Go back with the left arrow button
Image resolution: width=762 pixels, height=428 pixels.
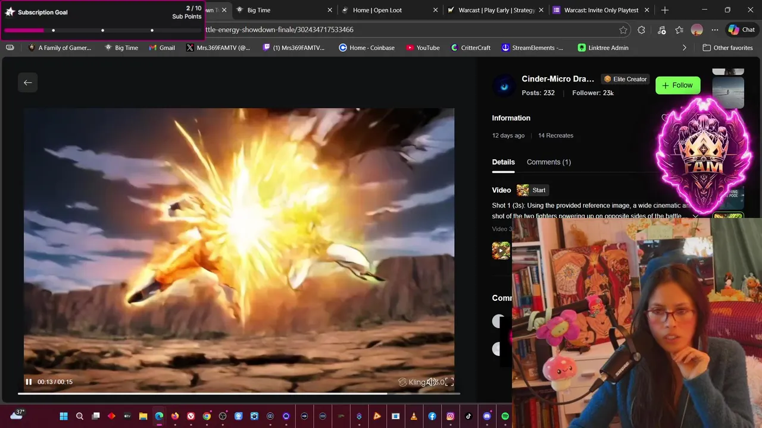pyautogui.click(x=28, y=83)
